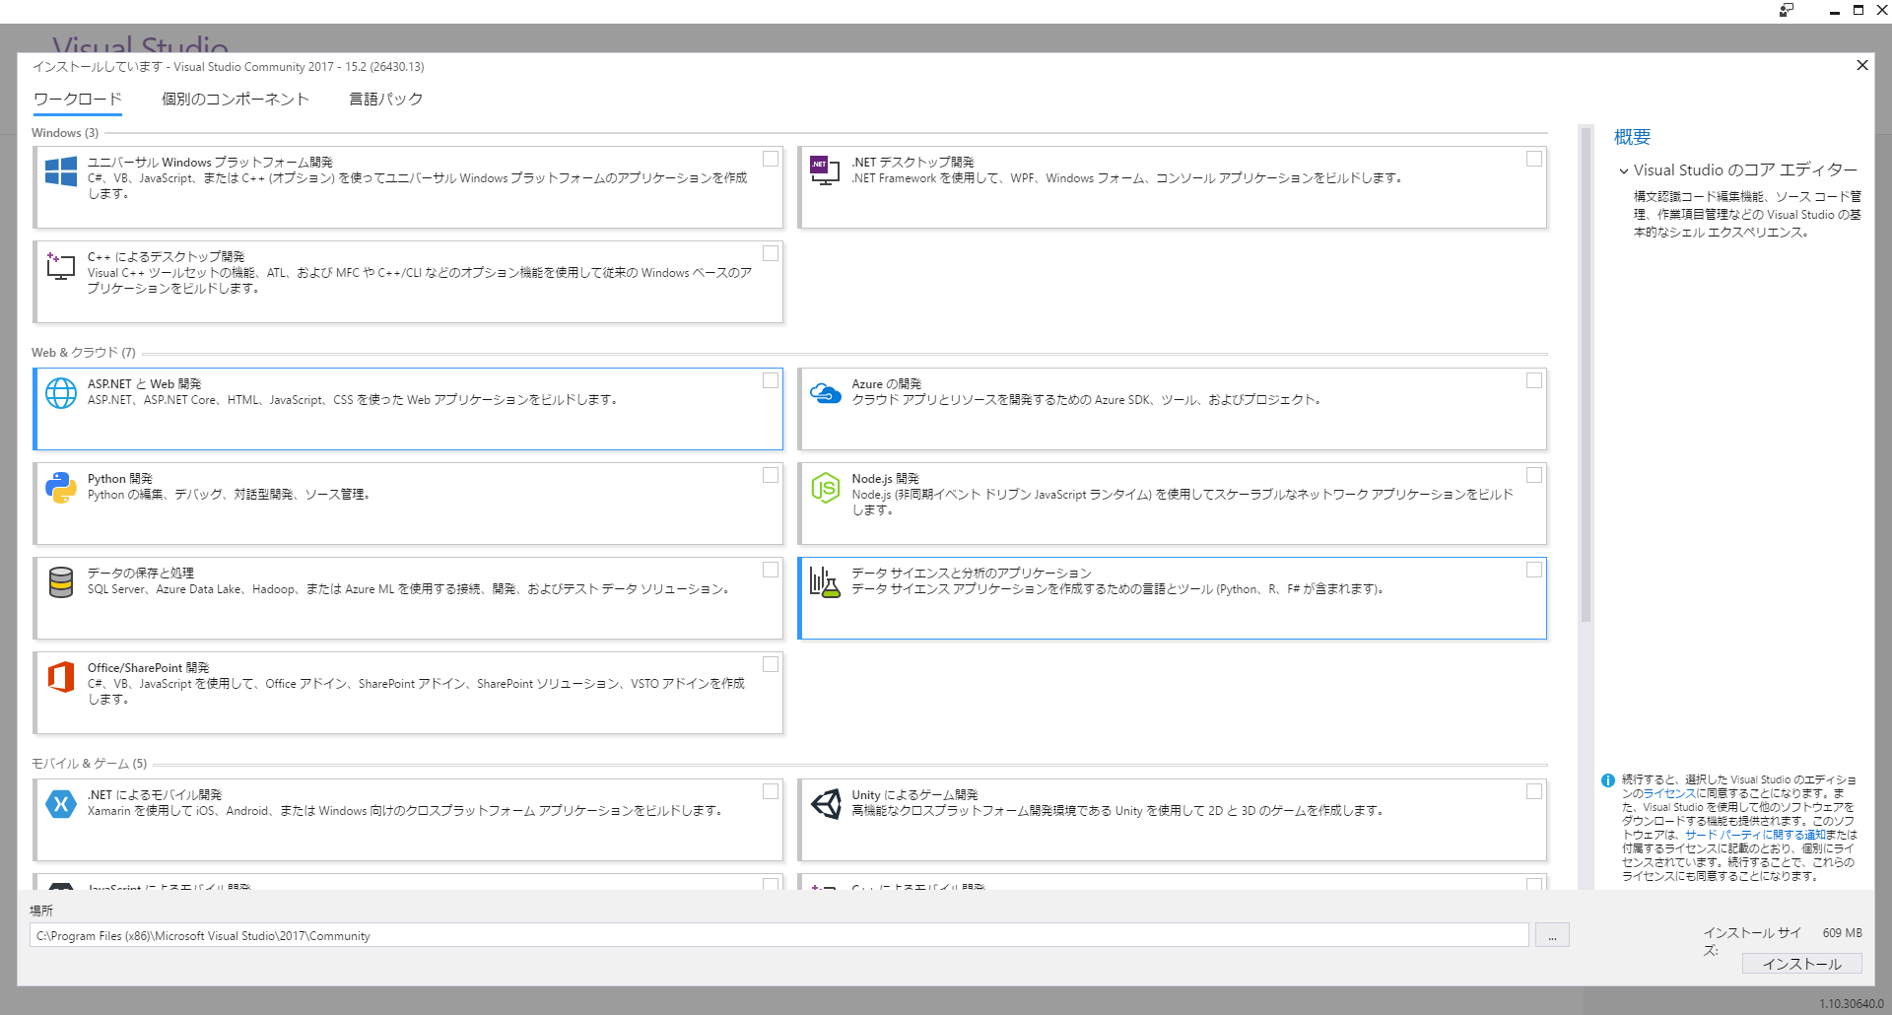The width and height of the screenshot is (1892, 1015).
Task: Click the info icon beside license notice
Action: 1608,780
